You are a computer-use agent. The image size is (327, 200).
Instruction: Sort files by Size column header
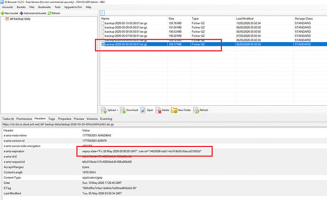click(171, 18)
